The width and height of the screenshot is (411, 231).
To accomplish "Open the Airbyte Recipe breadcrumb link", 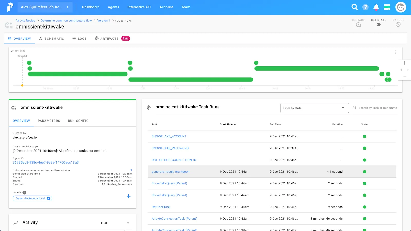I will click(25, 21).
